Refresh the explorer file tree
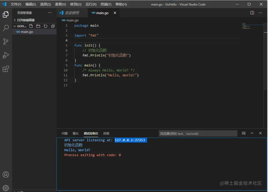The width and height of the screenshot is (268, 192). click(46, 26)
